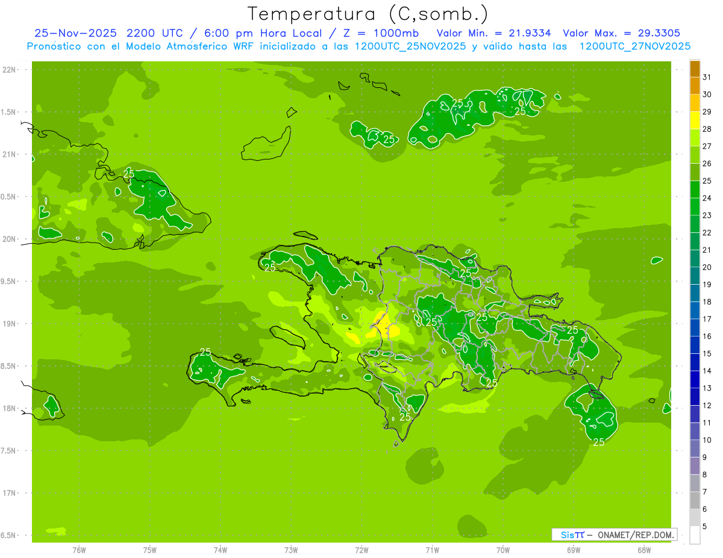This screenshot has width=723, height=558.
Task: Click the dark blue colorbar segment between 13 and 14
Action: 695,380
